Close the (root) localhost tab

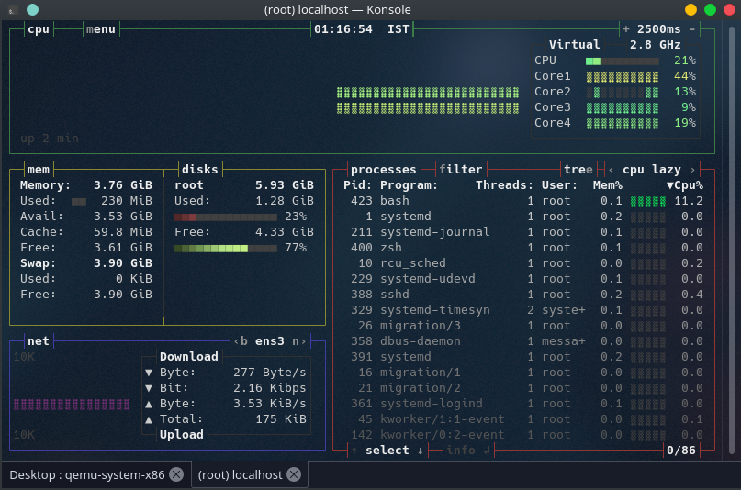(x=292, y=474)
